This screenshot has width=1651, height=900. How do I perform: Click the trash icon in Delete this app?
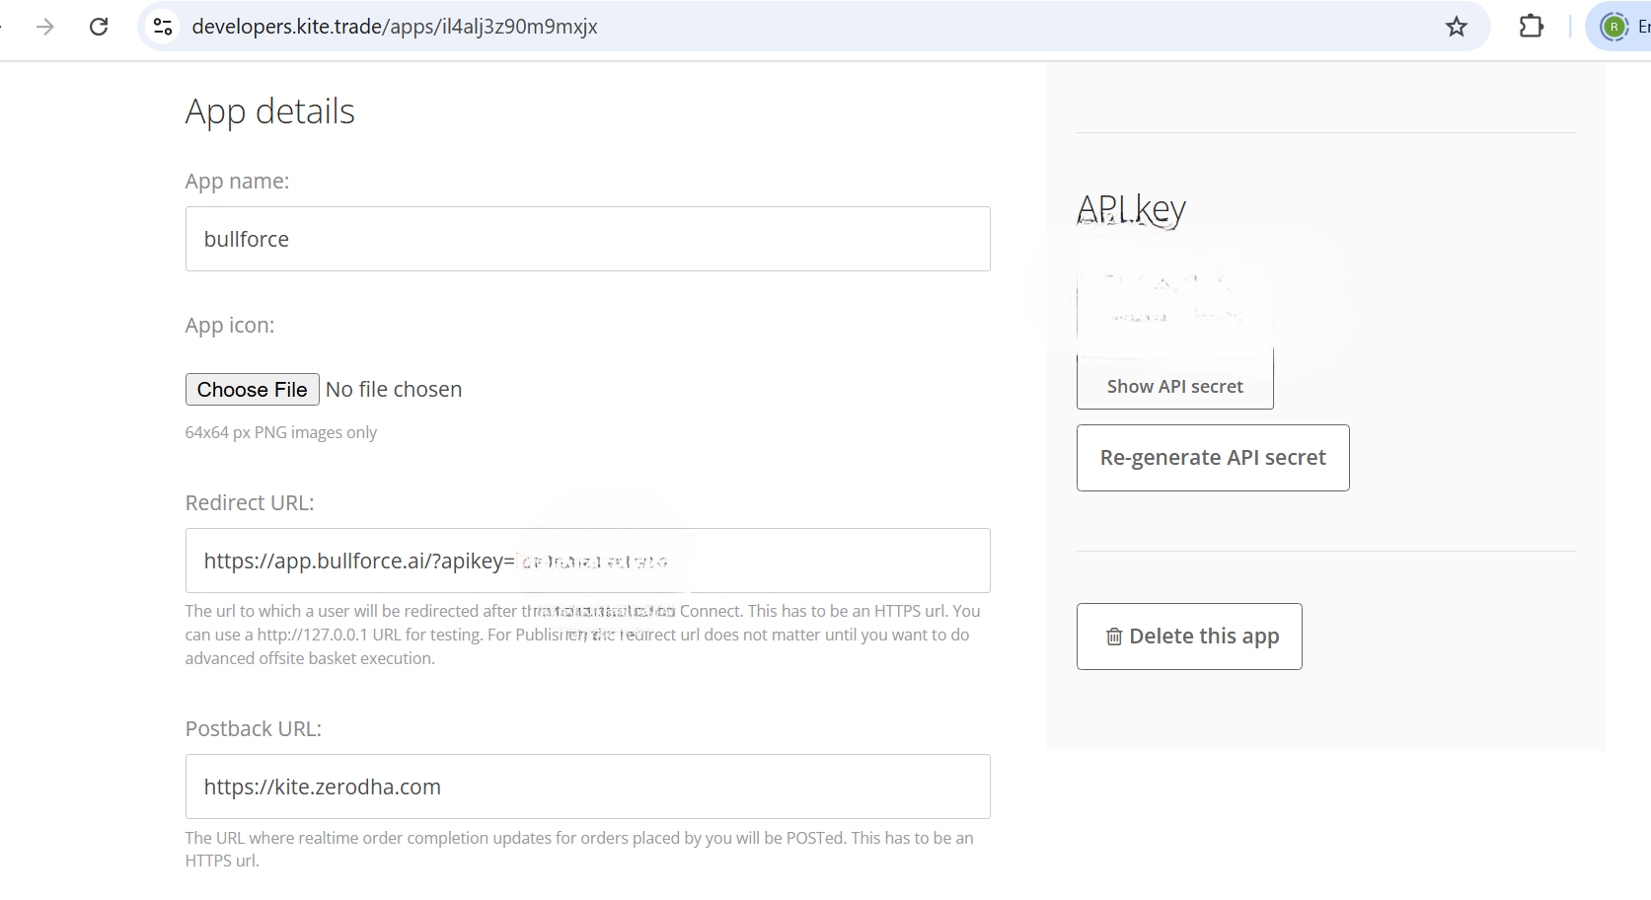click(1114, 637)
